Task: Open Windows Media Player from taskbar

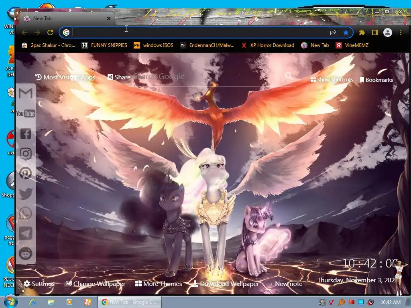Action: [x=69, y=302]
